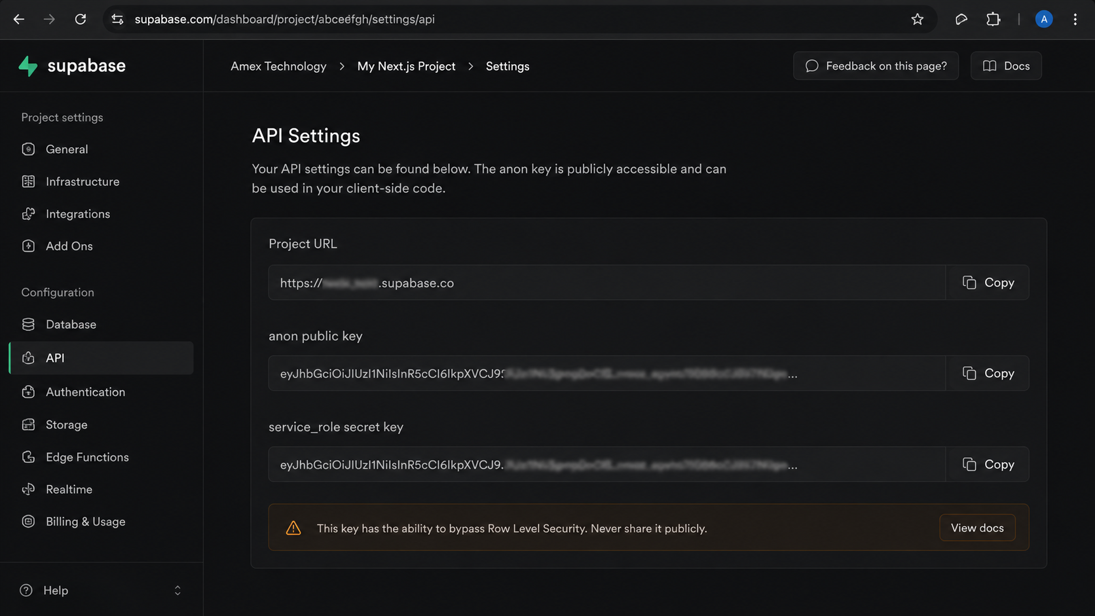Click the Integrations puzzle icon

[28, 214]
